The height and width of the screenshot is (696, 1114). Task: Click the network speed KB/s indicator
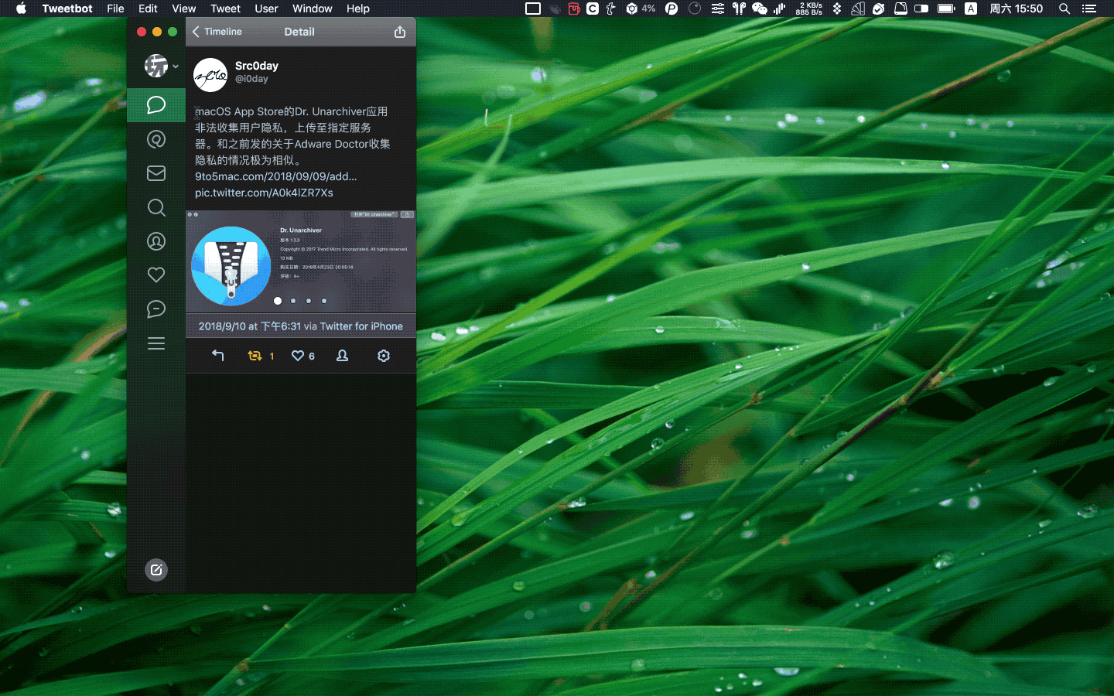809,9
